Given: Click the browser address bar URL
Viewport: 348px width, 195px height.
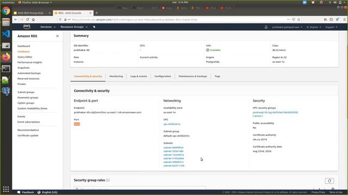Looking at the screenshot, I should tap(134, 19).
